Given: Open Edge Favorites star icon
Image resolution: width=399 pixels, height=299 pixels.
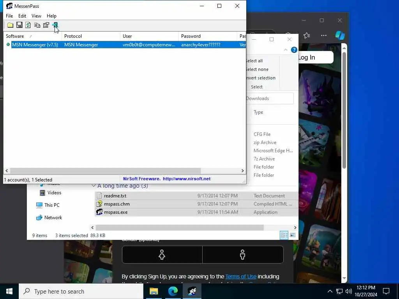Looking at the screenshot, I should [x=307, y=35].
